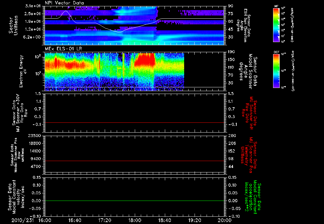324x224 pixels.
Task: Select the "44" telemetry tick label
Action: coord(231,166)
